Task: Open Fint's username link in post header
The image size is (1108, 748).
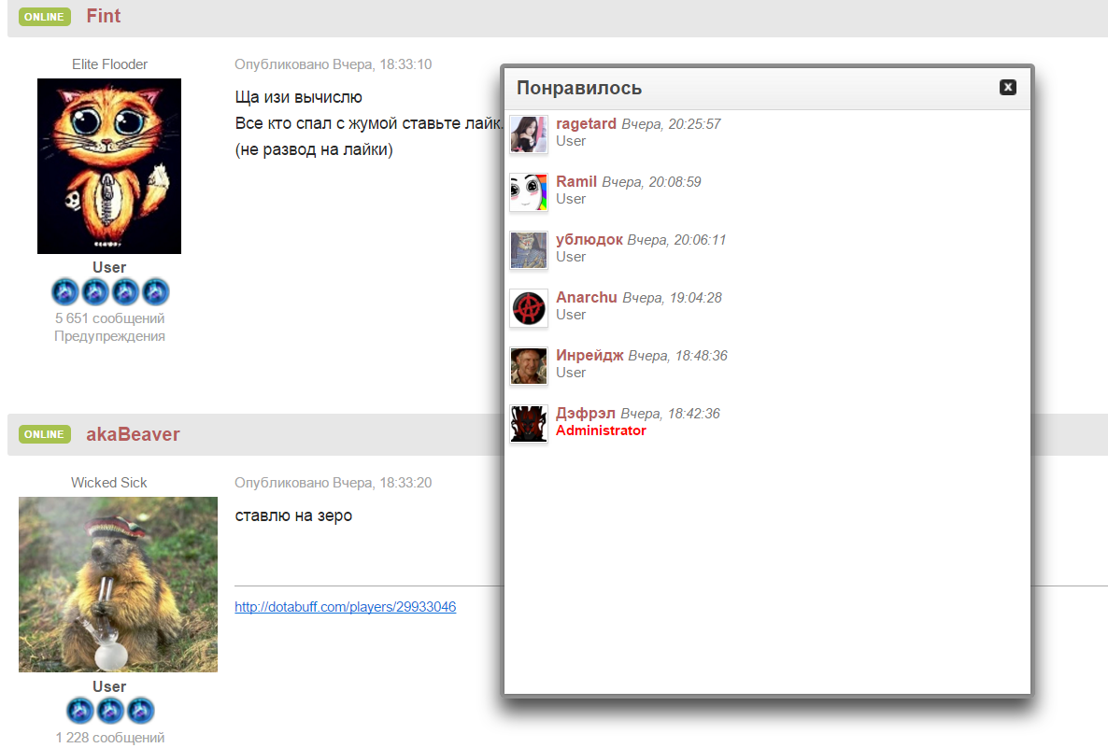Action: click(103, 16)
